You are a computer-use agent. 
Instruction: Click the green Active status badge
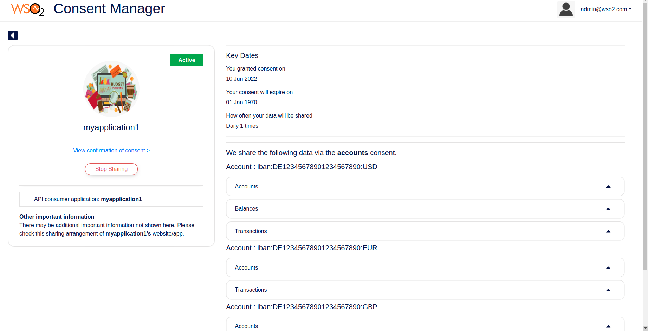187,60
